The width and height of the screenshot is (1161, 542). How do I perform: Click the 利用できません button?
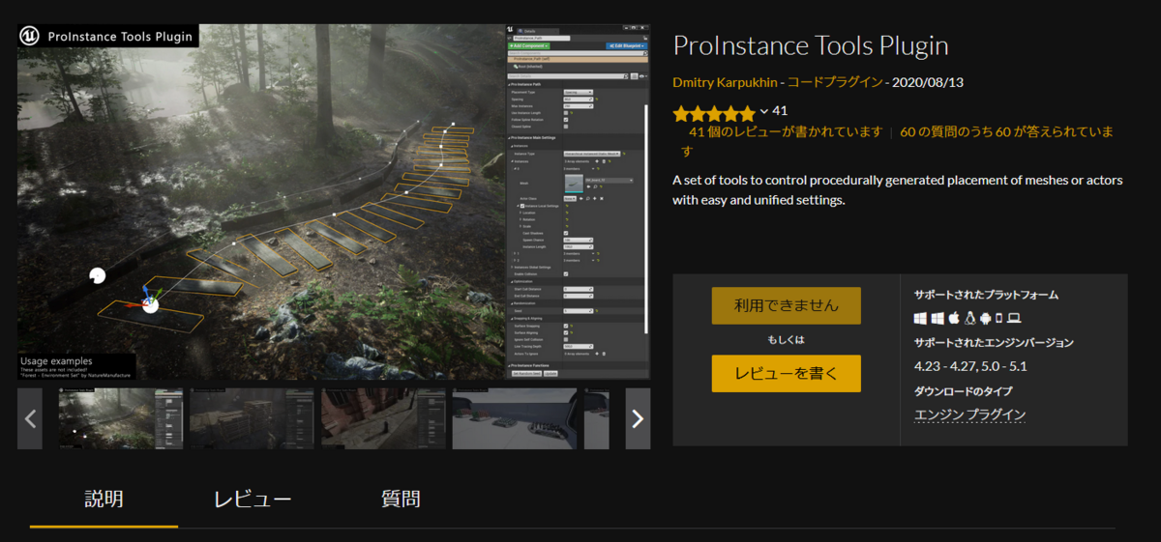[x=786, y=305]
